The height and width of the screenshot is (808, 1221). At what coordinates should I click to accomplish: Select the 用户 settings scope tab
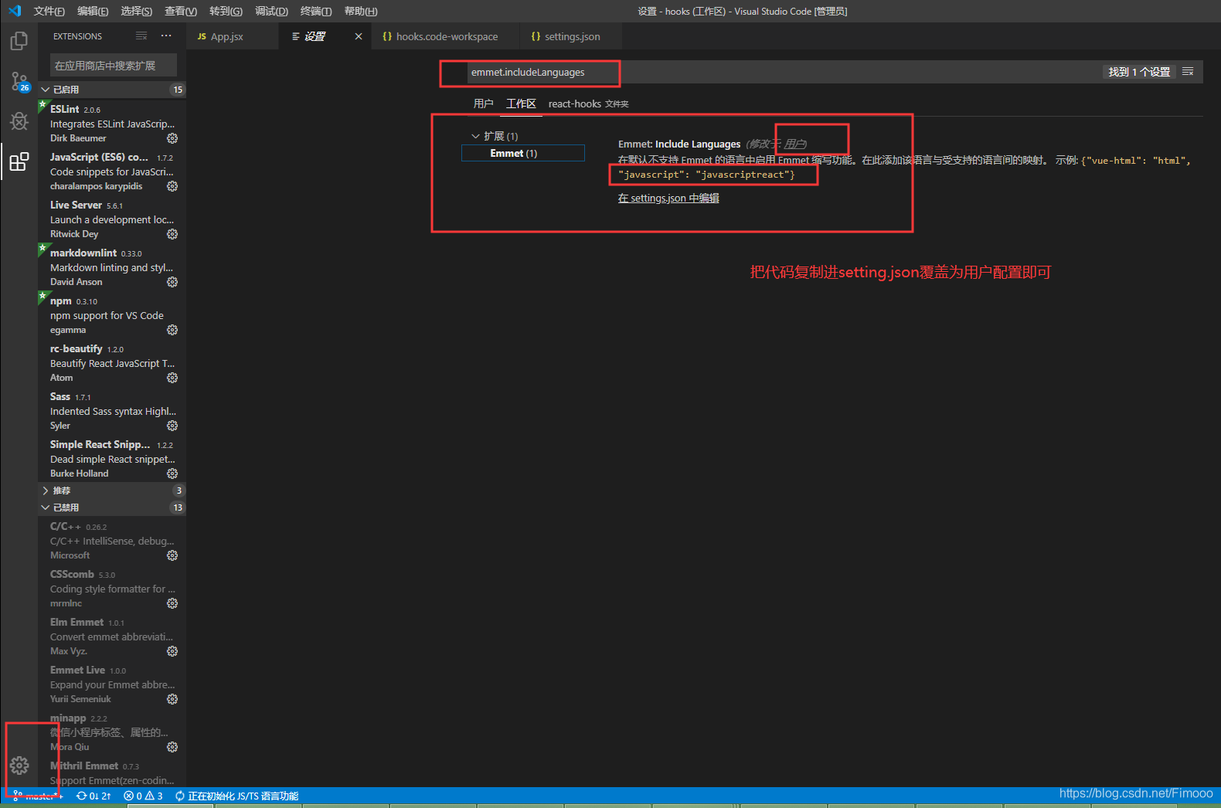483,104
